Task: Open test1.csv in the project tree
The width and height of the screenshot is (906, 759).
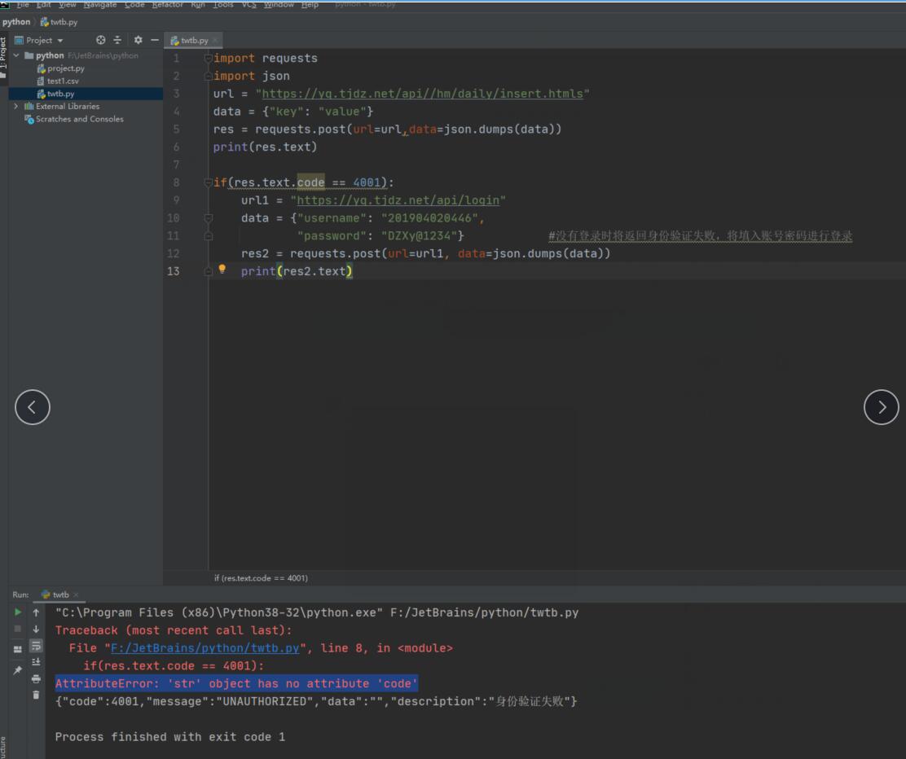Action: pyautogui.click(x=62, y=81)
